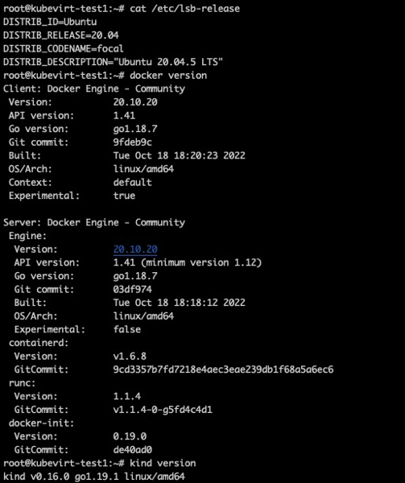Click the Ubuntu 20.04.5 LTS description text
This screenshot has height=483, width=405.
pyautogui.click(x=168, y=62)
